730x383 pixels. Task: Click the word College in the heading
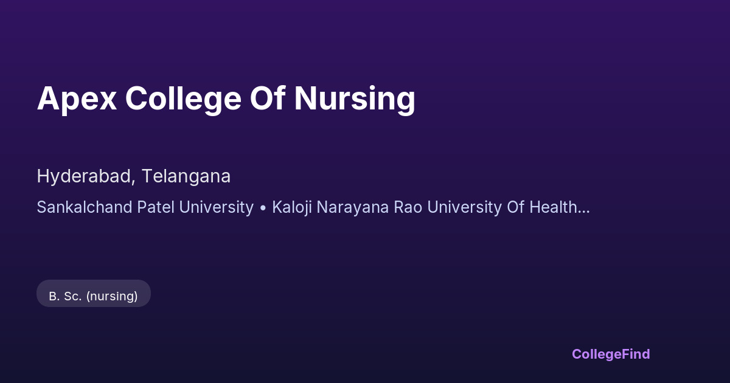point(183,98)
